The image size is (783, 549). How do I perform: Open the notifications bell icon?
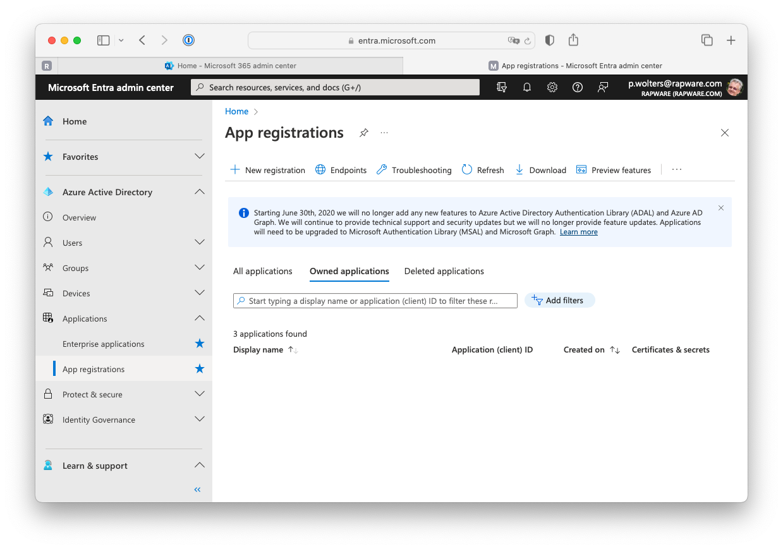pos(527,88)
